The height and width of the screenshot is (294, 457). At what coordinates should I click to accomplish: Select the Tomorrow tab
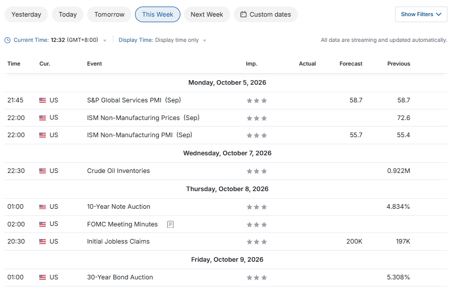click(x=109, y=14)
